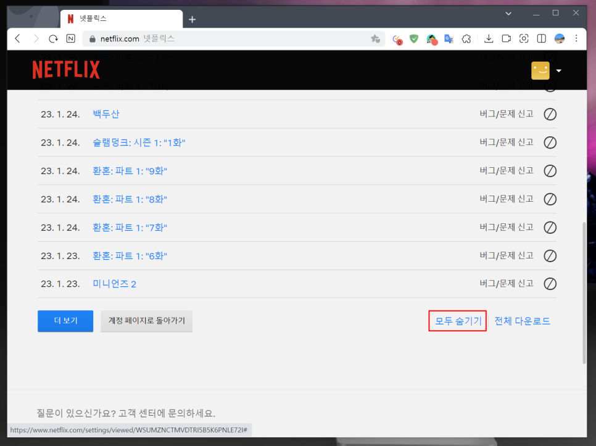Screen dimensions: 596x446
Task: Open the Naver home icon beside reload
Action: click(x=71, y=38)
